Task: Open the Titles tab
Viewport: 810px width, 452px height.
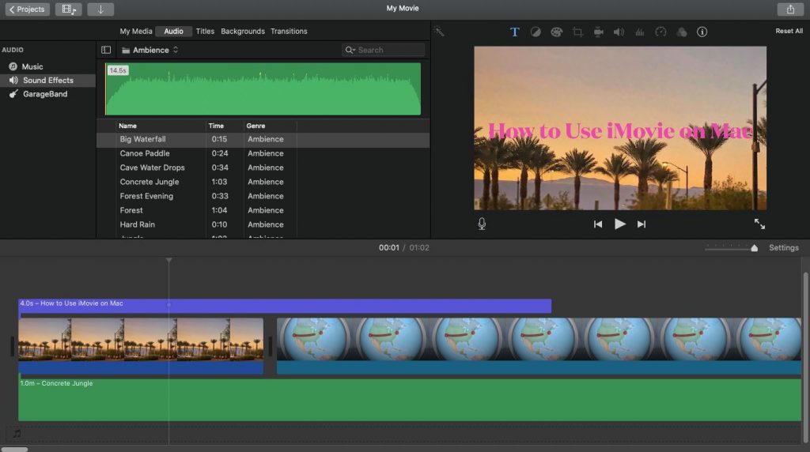Action: pos(205,32)
